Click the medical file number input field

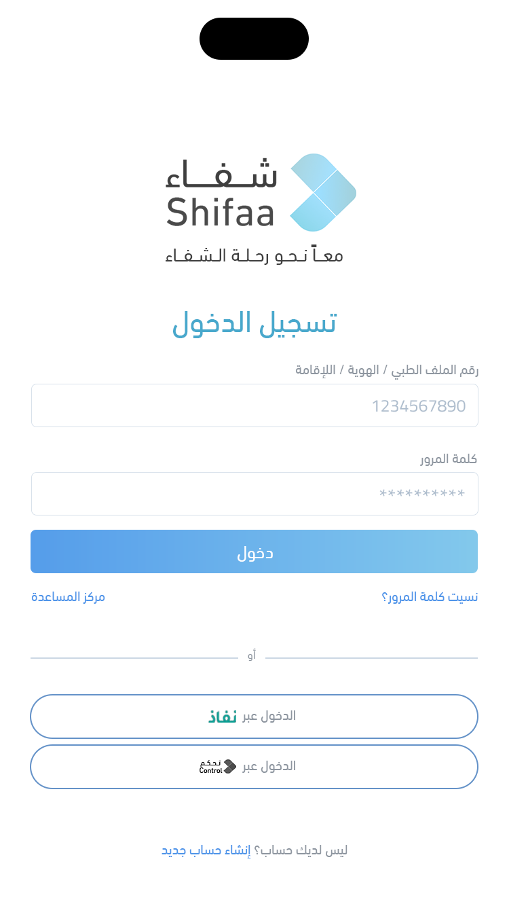(x=253, y=405)
